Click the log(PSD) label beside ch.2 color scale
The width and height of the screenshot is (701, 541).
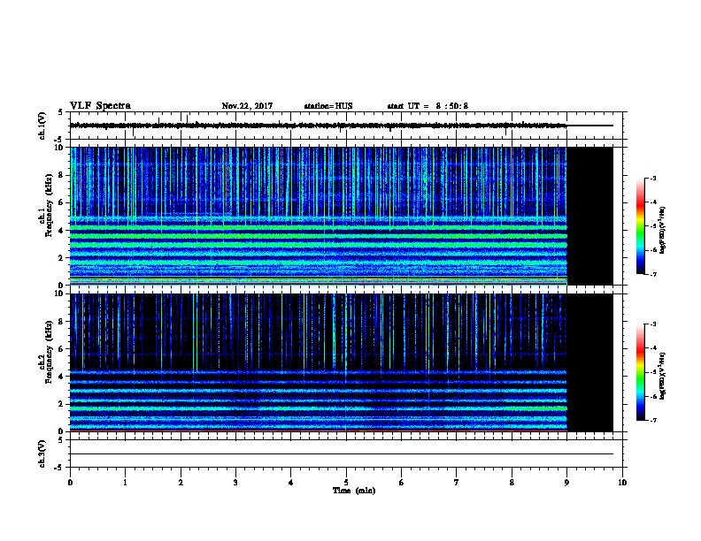point(662,377)
